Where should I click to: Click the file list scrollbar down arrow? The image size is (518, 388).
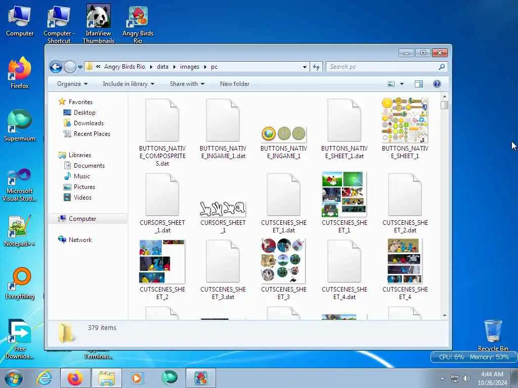coord(444,316)
